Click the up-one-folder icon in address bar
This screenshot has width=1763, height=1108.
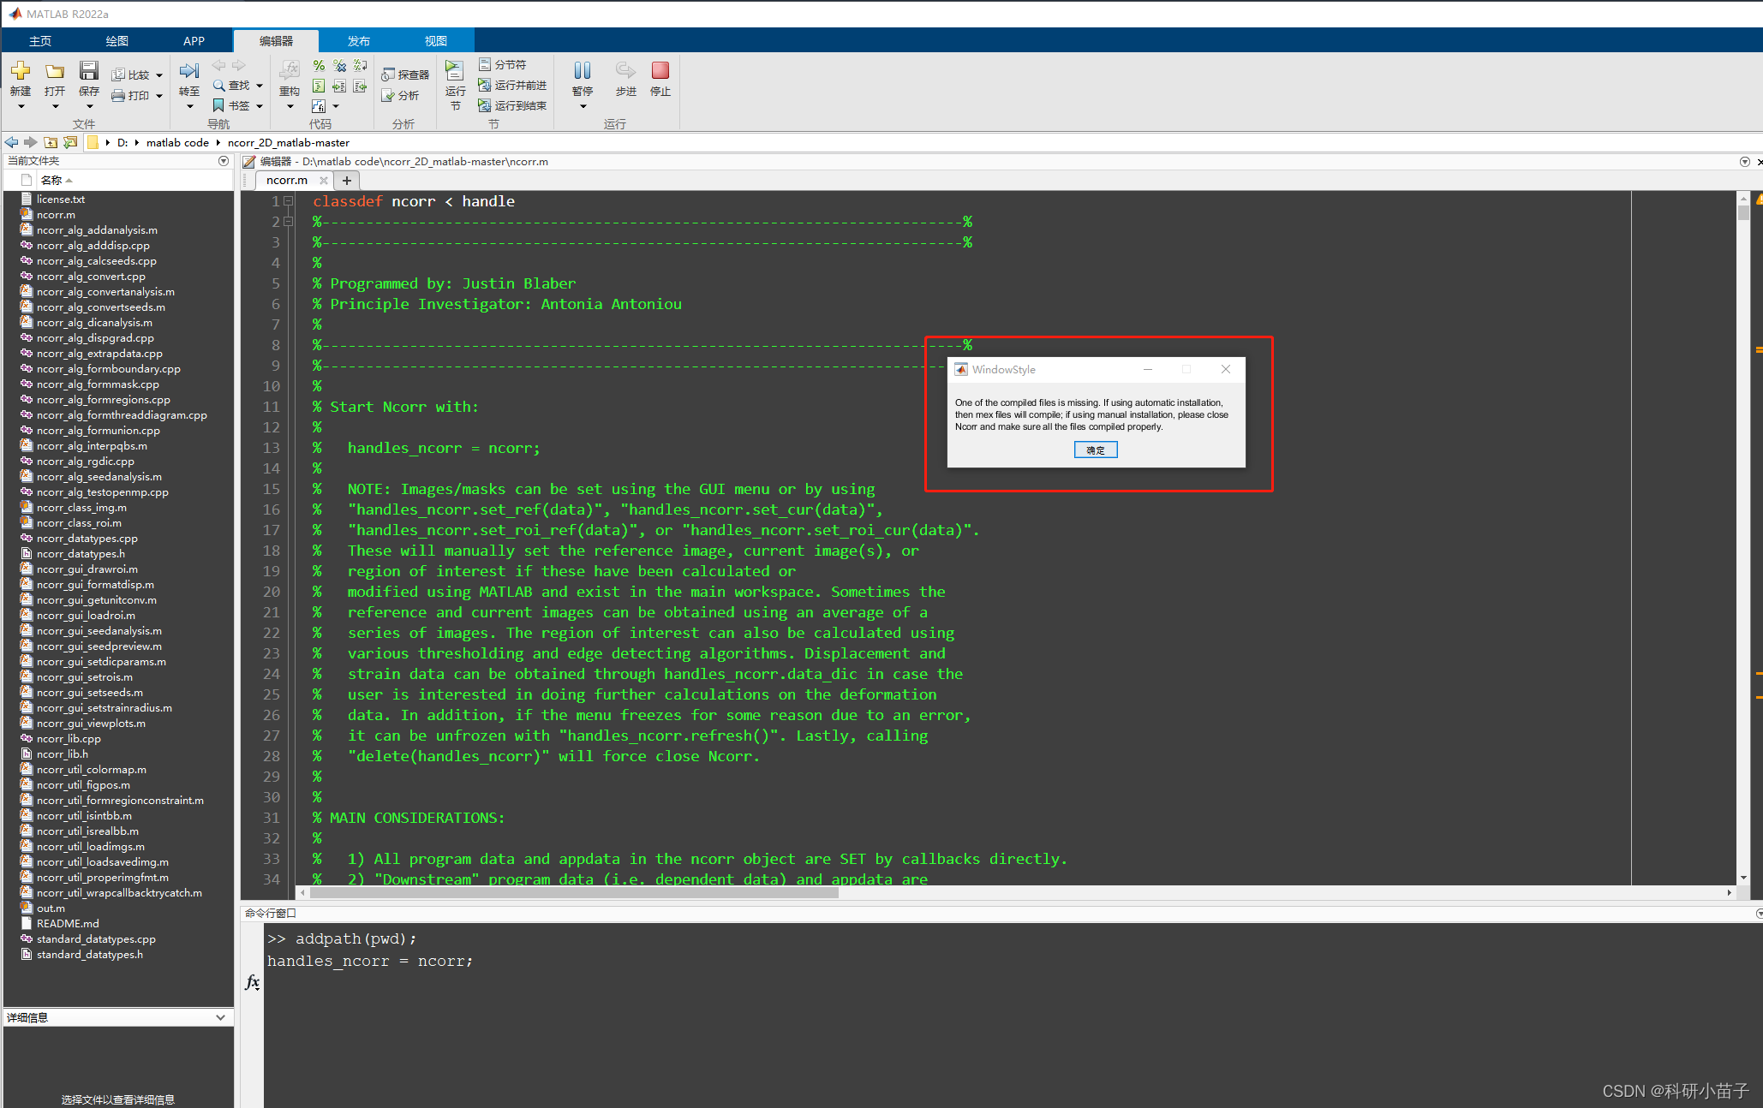tap(51, 142)
